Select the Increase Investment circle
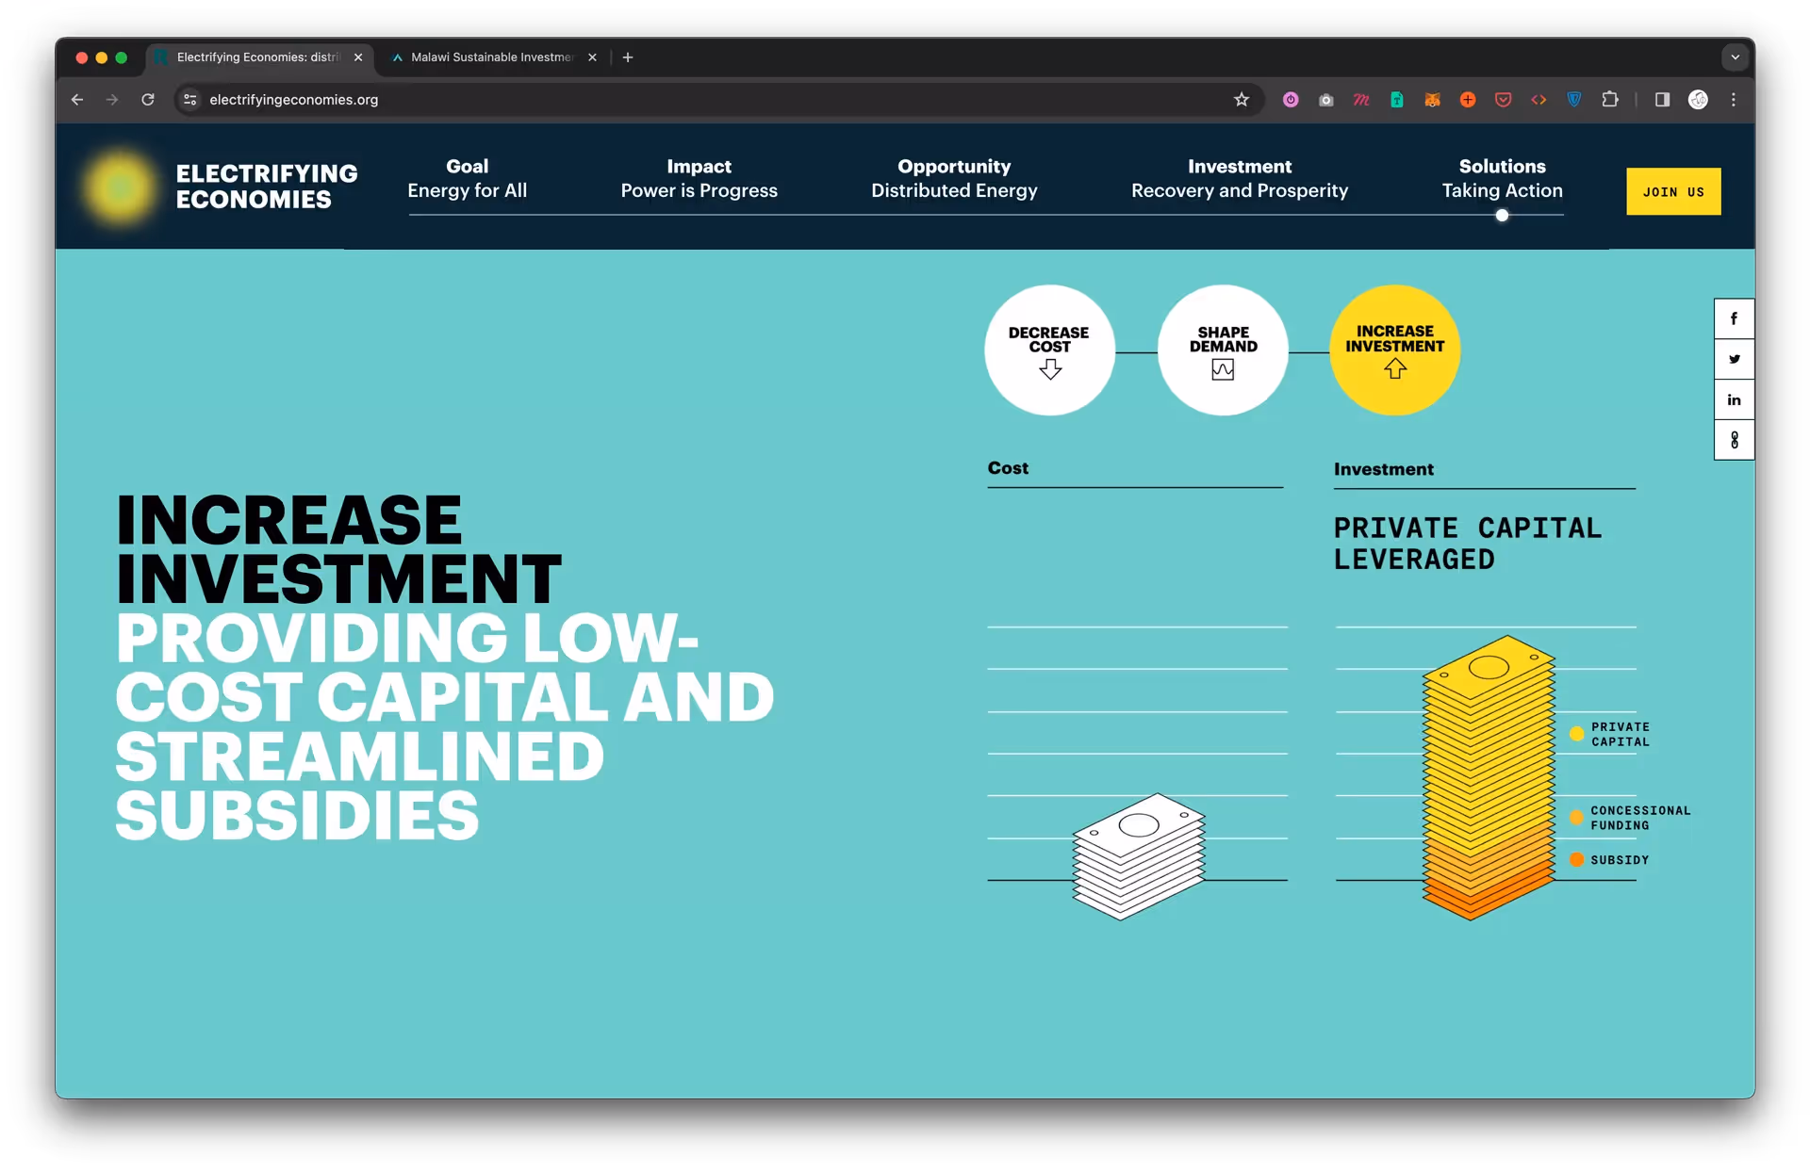 coord(1394,350)
